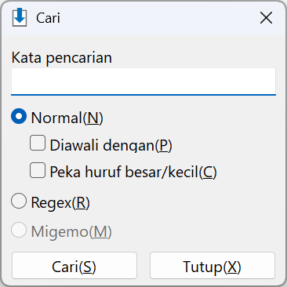This screenshot has width=287, height=287.
Task: Click the blue underline of the search field
Action: point(143,95)
